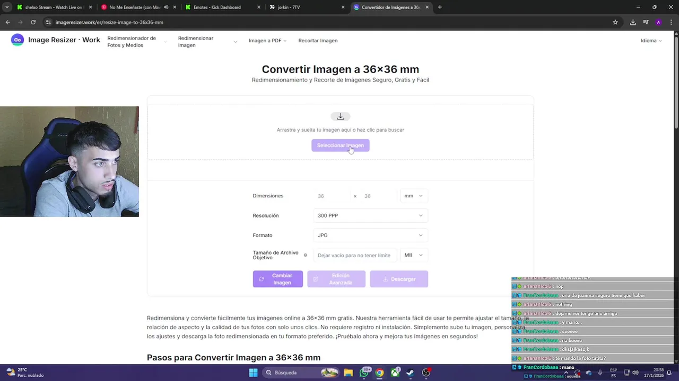
Task: Click the Dejar vacío para no tener límite field
Action: tap(354, 255)
